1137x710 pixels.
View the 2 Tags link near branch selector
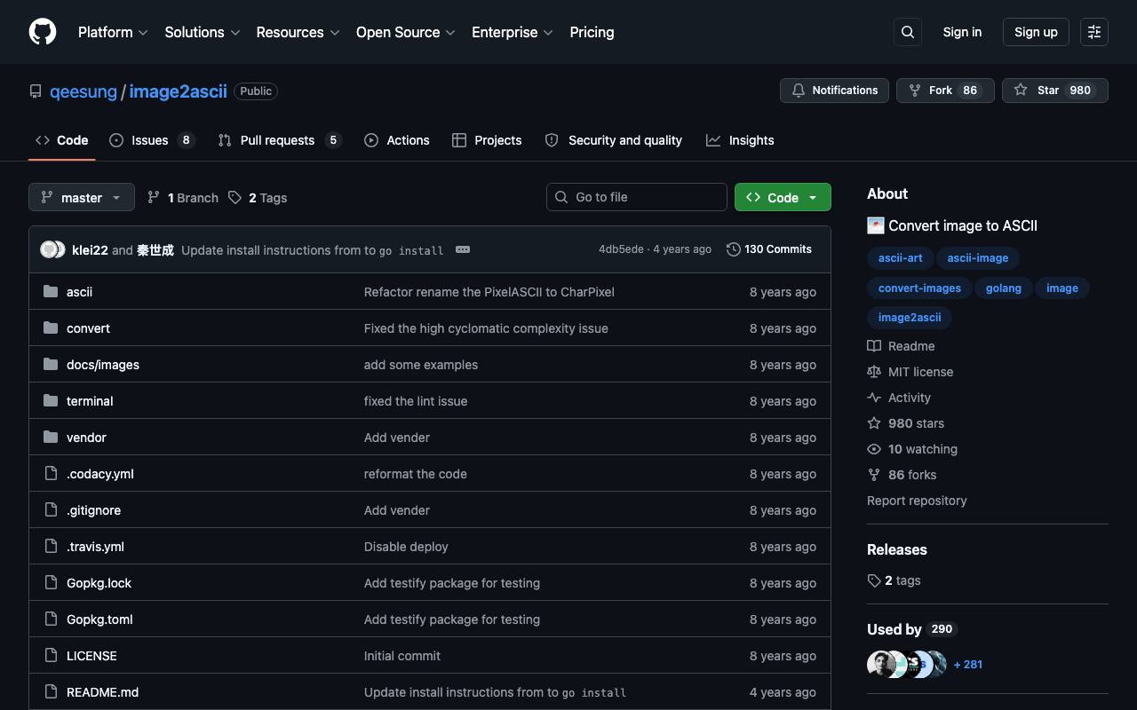[258, 198]
